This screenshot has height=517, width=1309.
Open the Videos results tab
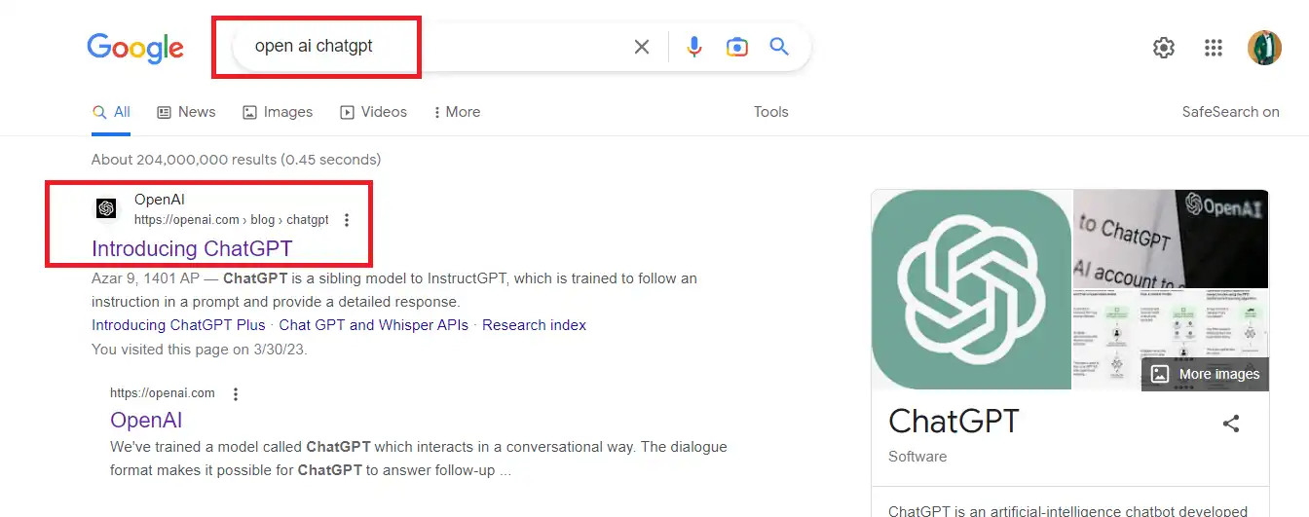pos(373,112)
